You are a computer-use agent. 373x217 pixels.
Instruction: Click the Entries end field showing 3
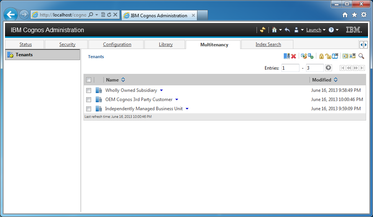click(315, 68)
